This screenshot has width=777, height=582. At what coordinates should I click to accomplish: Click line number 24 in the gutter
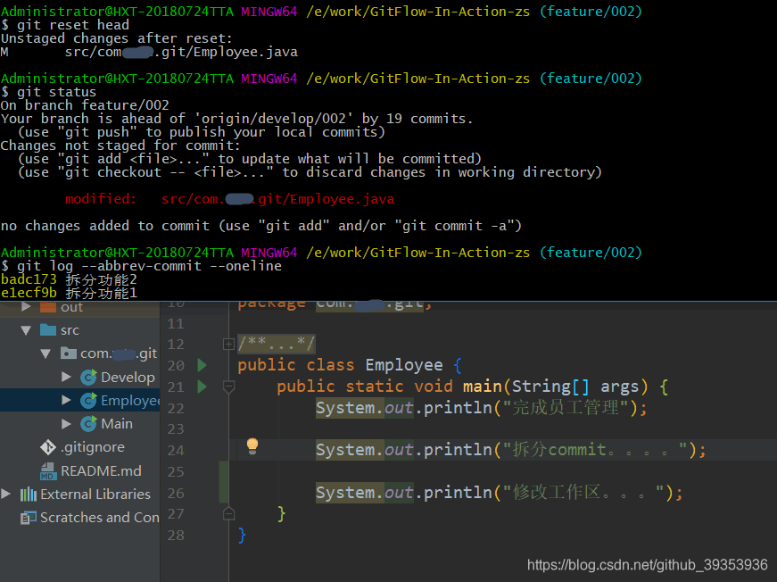[x=176, y=450]
